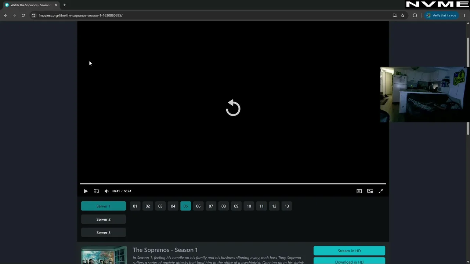Click the webcam overlay video
This screenshot has width=470, height=264.
(x=424, y=95)
